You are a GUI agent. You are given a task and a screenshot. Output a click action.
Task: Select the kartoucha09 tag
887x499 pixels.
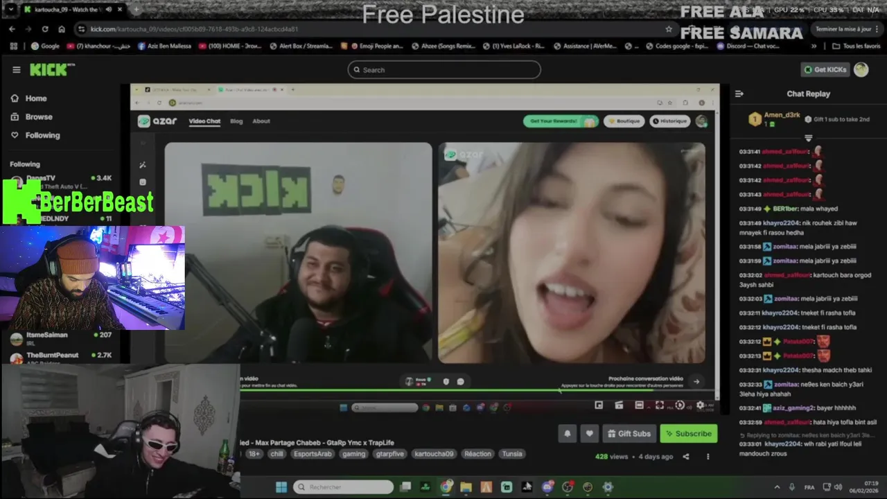click(x=434, y=454)
